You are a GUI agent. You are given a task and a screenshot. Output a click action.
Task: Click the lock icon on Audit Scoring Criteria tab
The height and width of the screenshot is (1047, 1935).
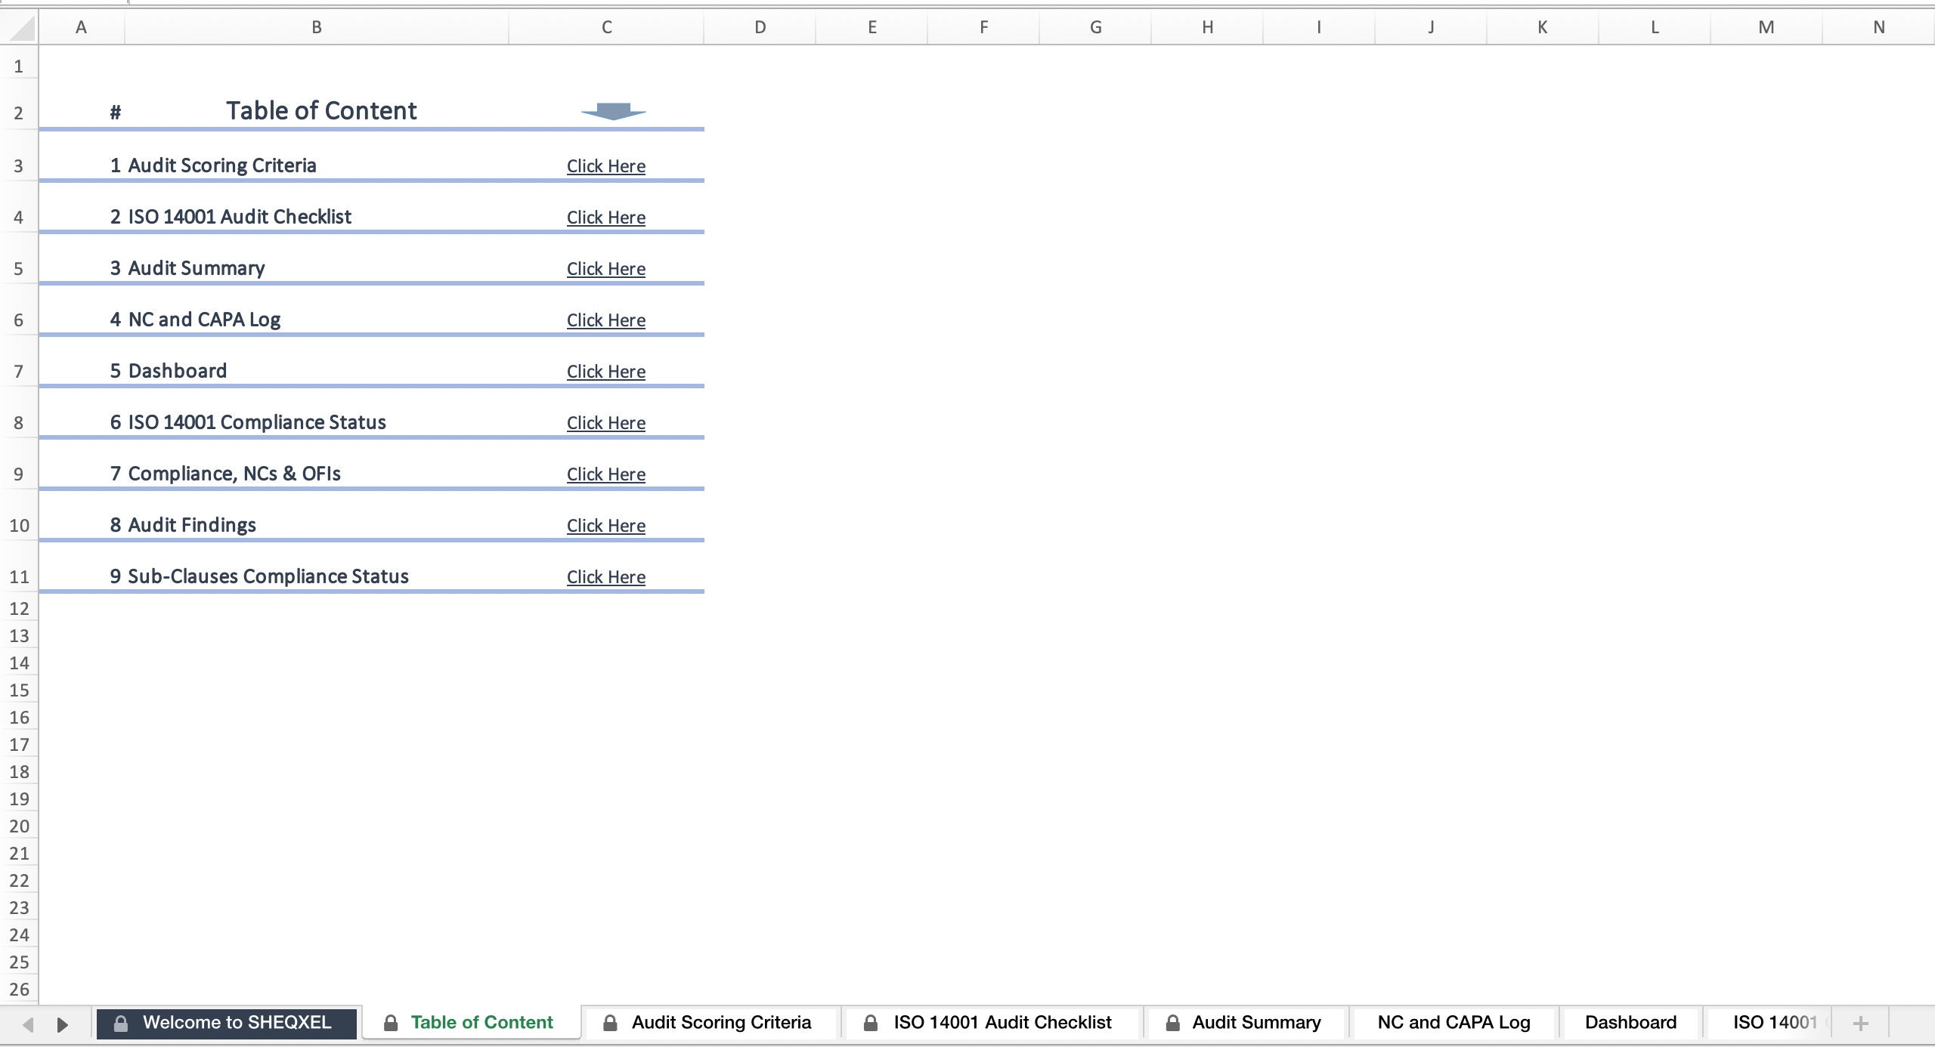coord(609,1023)
